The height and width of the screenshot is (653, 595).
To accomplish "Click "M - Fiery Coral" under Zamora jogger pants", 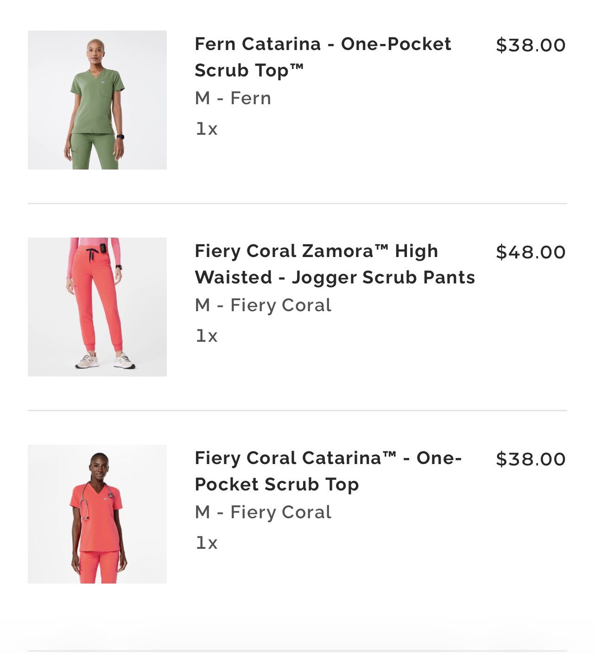I will pos(263,305).
